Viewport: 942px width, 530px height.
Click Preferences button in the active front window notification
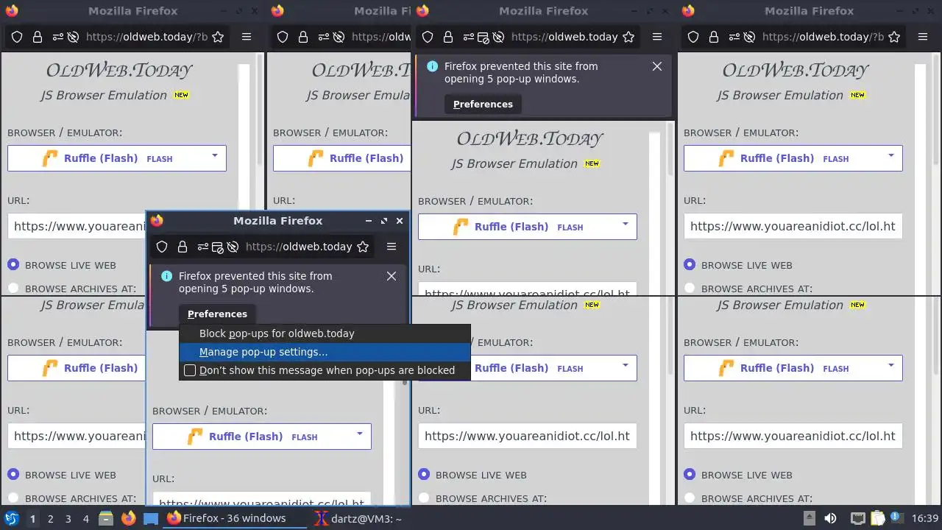tap(217, 314)
